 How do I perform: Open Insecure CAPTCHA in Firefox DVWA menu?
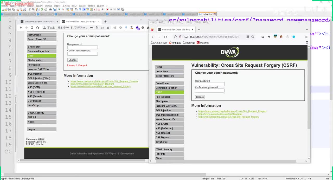coord(169,106)
